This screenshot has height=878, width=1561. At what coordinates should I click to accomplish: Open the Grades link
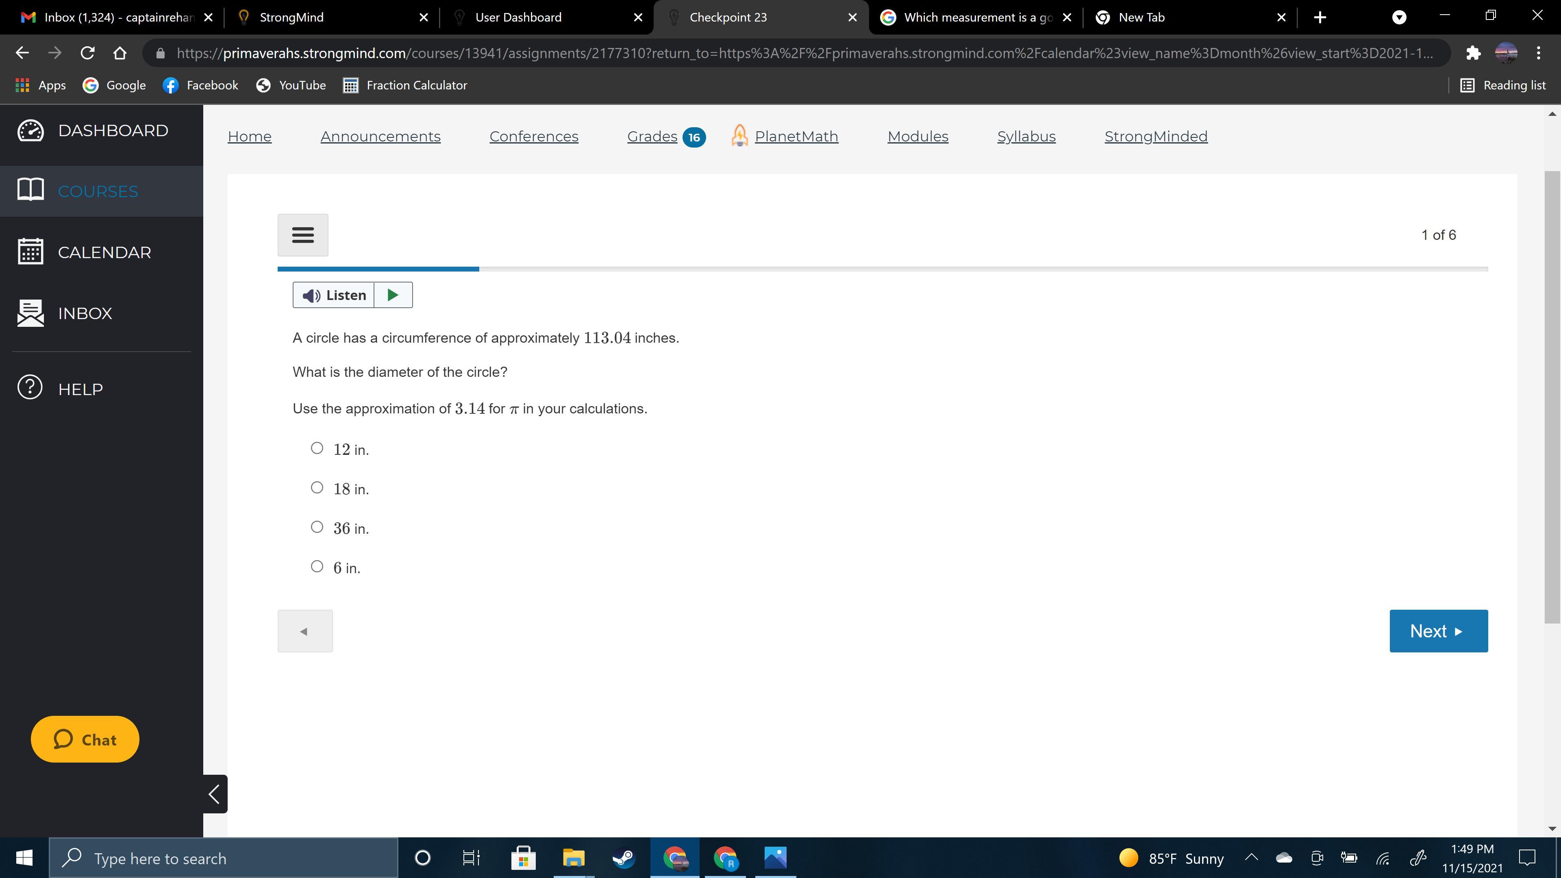(652, 136)
